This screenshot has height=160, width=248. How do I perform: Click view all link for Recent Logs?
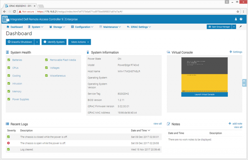[157, 124]
